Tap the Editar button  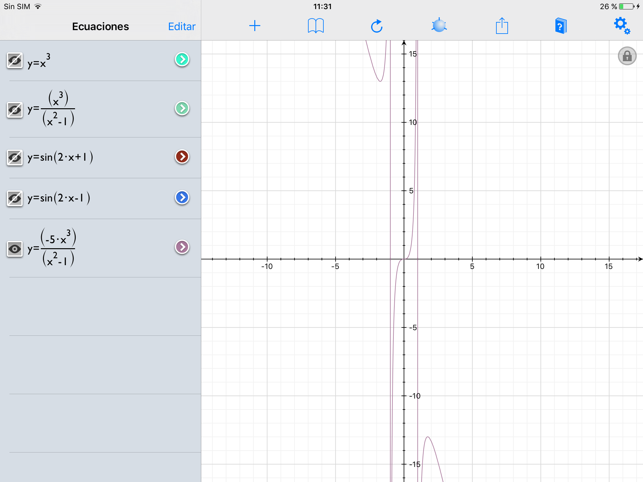coord(181,27)
